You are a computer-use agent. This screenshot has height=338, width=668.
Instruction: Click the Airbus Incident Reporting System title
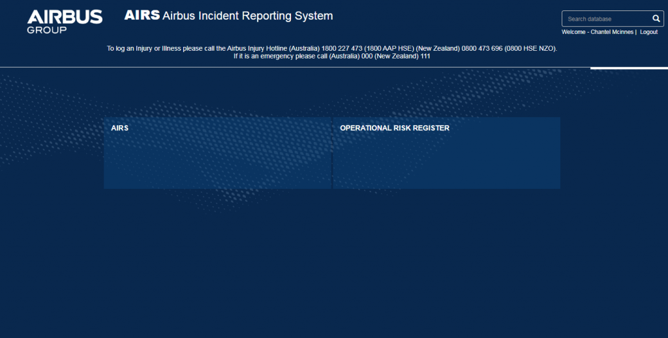pyautogui.click(x=247, y=16)
